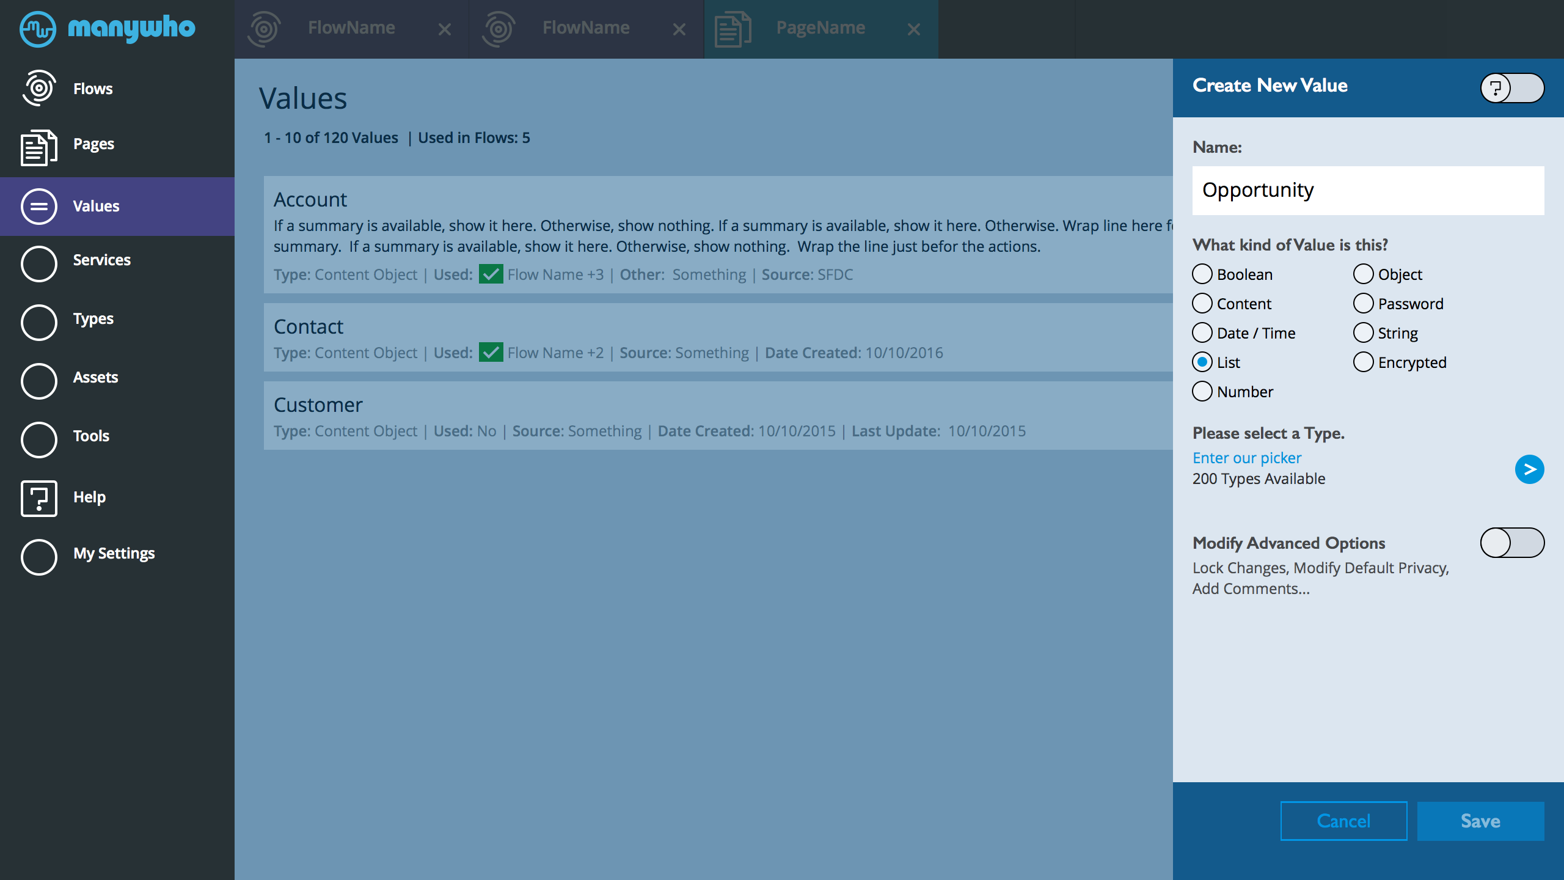Click the Types circle icon
The width and height of the screenshot is (1564, 880).
coord(39,323)
